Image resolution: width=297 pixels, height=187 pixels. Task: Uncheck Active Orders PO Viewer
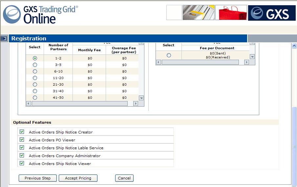(x=22, y=140)
